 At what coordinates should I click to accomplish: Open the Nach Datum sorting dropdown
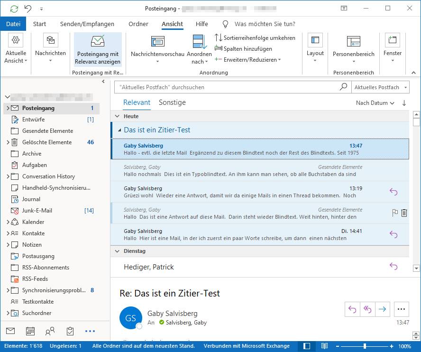click(x=374, y=102)
